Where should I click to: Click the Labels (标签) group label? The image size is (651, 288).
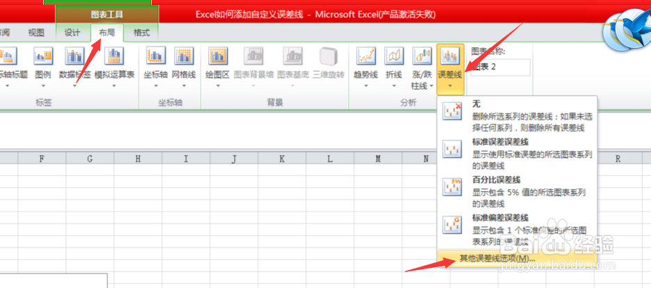coord(44,103)
